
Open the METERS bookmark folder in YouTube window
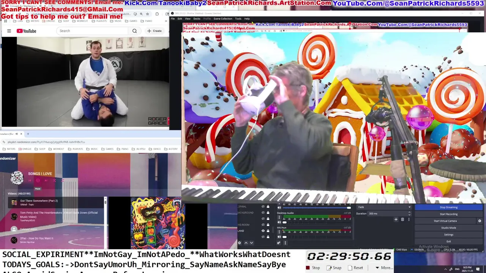click(x=32, y=21)
